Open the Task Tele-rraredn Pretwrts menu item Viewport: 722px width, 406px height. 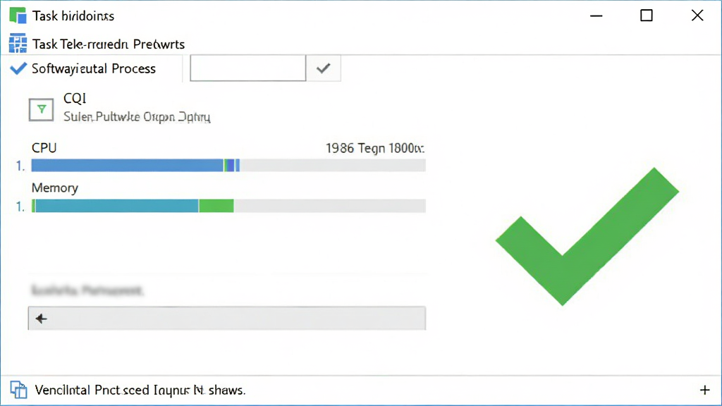coord(108,44)
